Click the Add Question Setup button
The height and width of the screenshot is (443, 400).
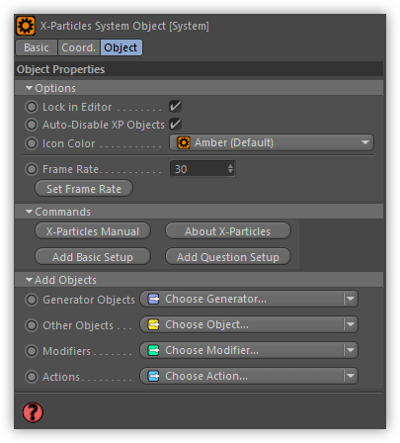(228, 257)
